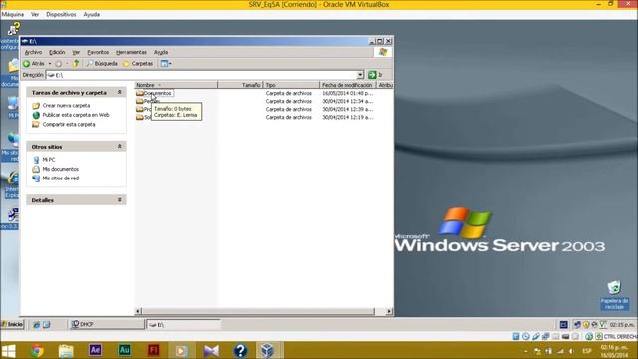Open the Inicio start button
638x359 pixels.
click(13, 324)
